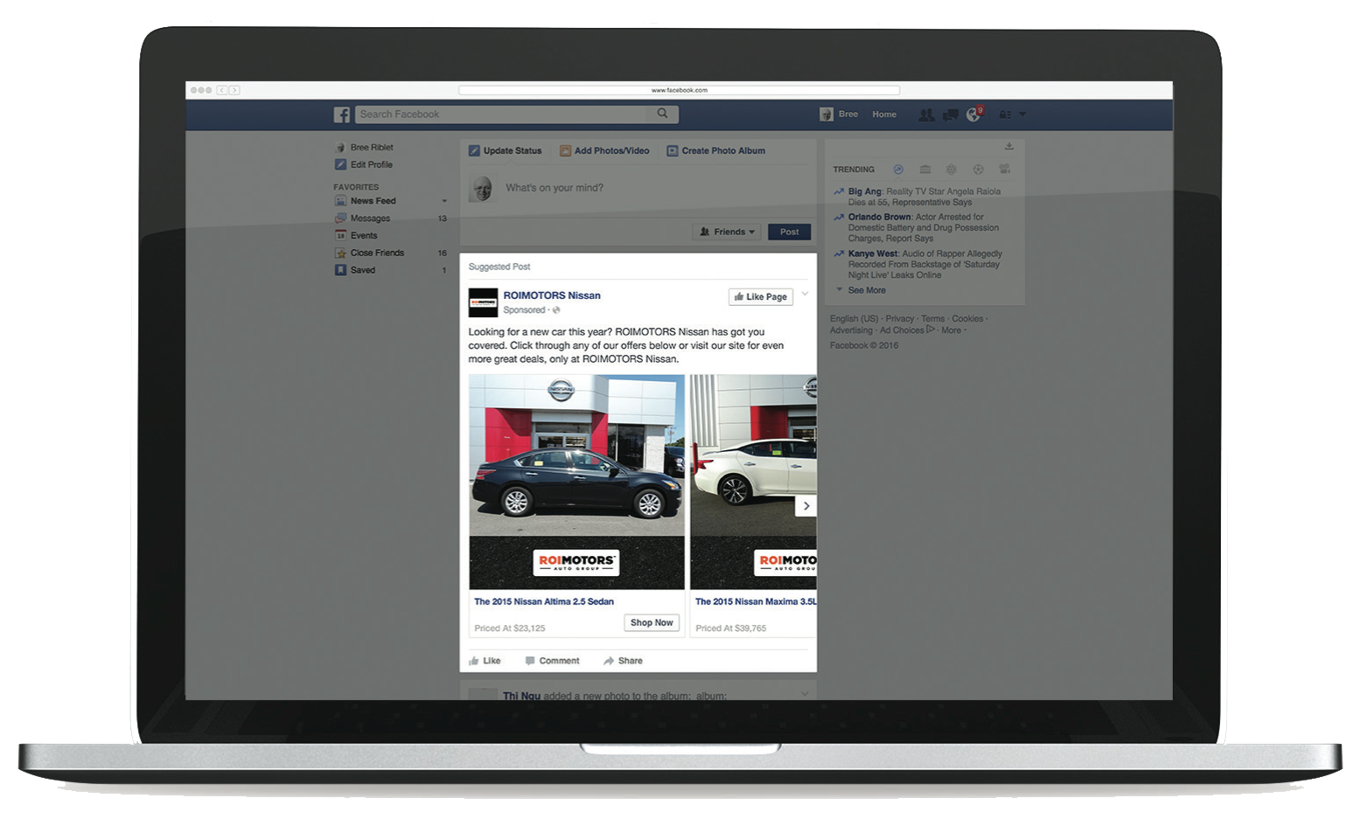Expand See More trending topics
Viewport: 1360px width, 819px height.
click(866, 290)
